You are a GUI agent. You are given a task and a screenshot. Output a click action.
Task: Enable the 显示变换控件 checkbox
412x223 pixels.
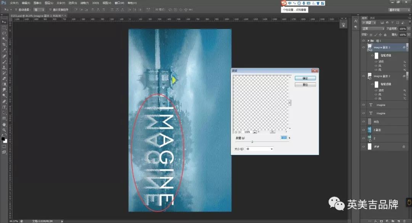pyautogui.click(x=50, y=10)
